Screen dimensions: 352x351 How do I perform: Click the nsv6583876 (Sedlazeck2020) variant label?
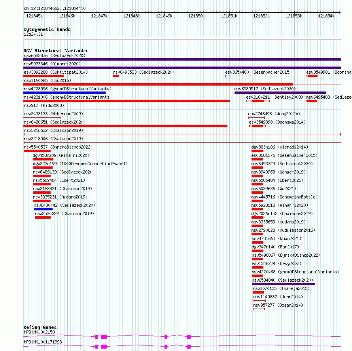(55, 55)
